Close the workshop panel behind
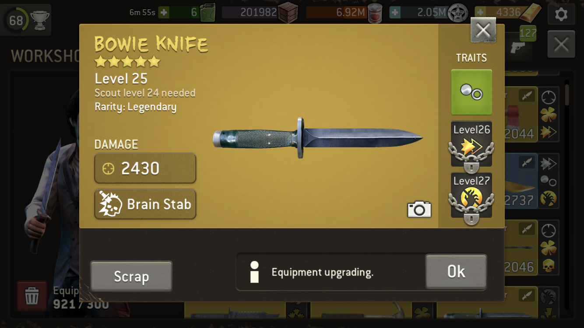Screen dimensions: 584x328 pos(561,44)
